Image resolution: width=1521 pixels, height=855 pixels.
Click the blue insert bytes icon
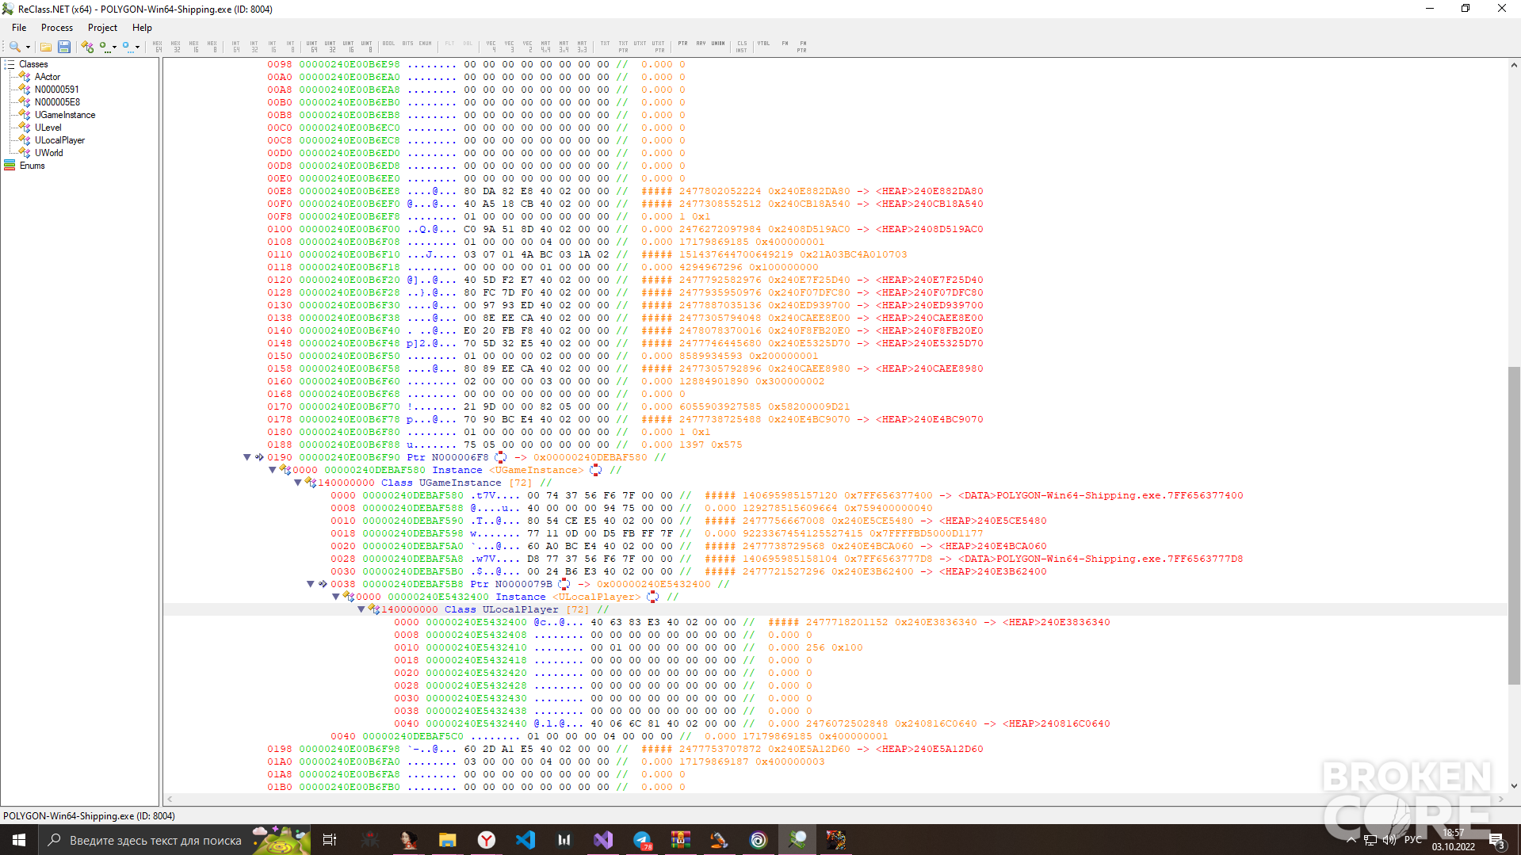[x=127, y=48]
